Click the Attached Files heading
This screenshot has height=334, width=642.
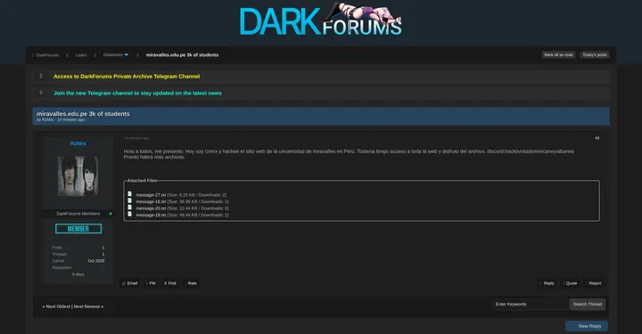pos(142,181)
